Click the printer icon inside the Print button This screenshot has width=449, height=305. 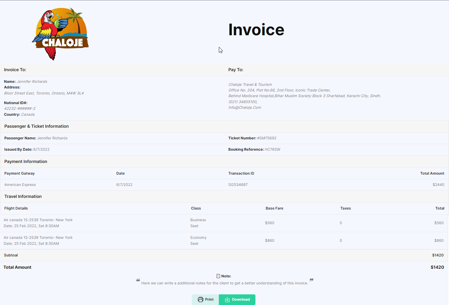pos(200,299)
